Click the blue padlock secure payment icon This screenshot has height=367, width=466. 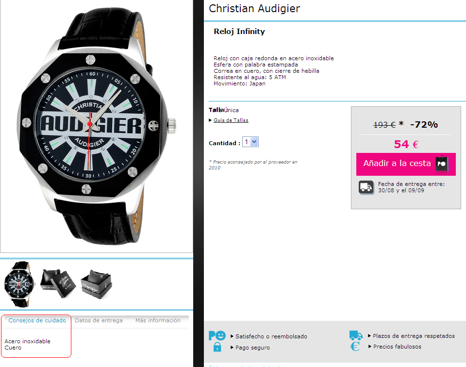[x=217, y=347]
